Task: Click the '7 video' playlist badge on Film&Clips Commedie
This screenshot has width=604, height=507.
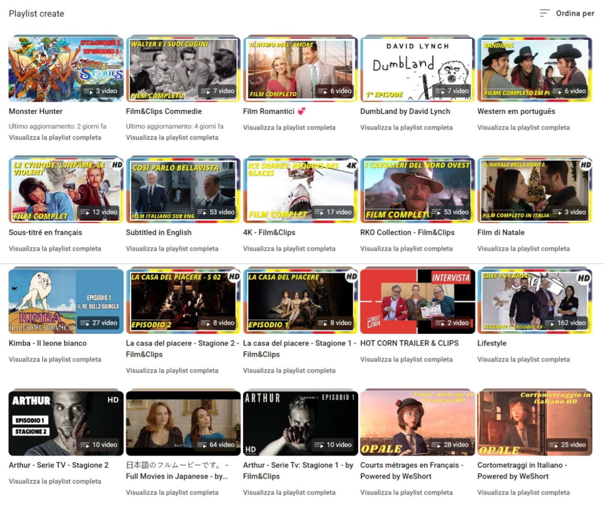Action: tap(218, 91)
